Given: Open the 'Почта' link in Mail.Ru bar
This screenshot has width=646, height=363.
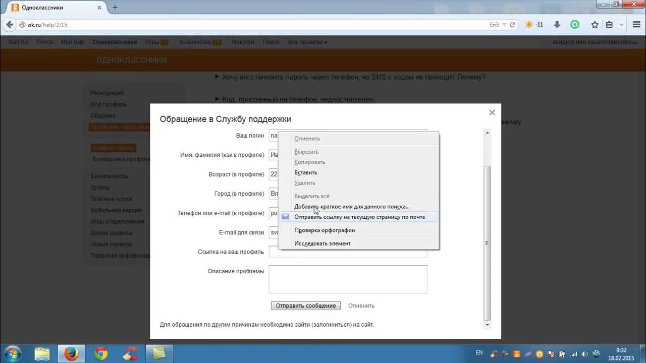Looking at the screenshot, I should [x=44, y=42].
